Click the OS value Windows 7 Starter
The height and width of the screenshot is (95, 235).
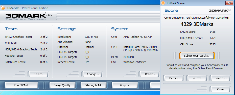(x=134, y=62)
